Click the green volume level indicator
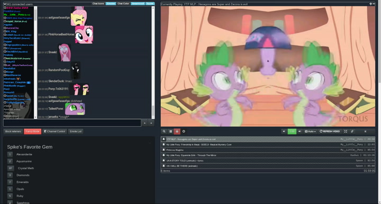 pos(292,131)
